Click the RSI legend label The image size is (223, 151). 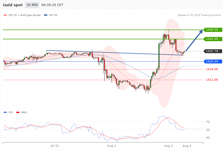(11, 112)
